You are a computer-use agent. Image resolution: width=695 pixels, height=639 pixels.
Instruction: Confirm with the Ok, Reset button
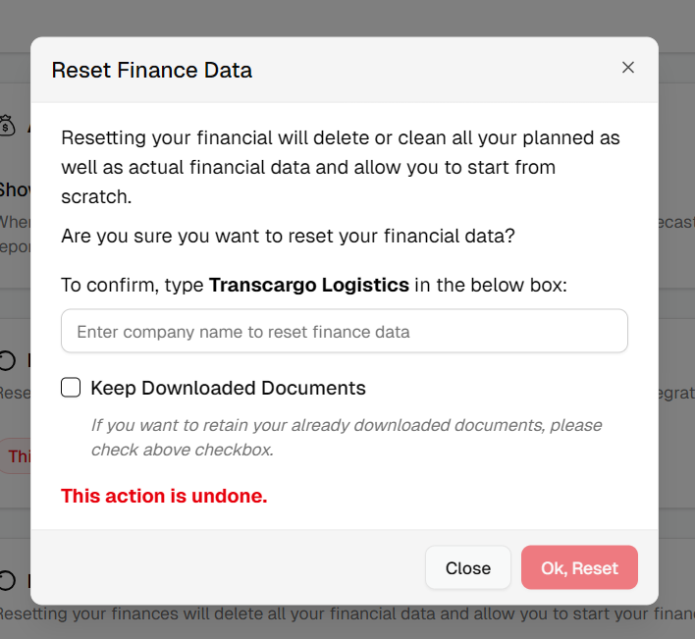(x=579, y=567)
